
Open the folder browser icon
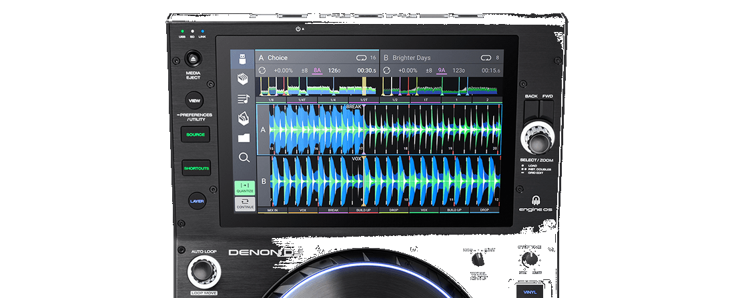click(x=244, y=138)
